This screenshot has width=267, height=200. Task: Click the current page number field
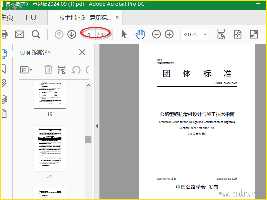(89, 35)
